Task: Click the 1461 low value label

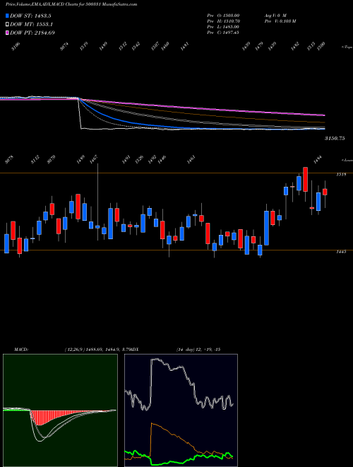Action: (191, 160)
